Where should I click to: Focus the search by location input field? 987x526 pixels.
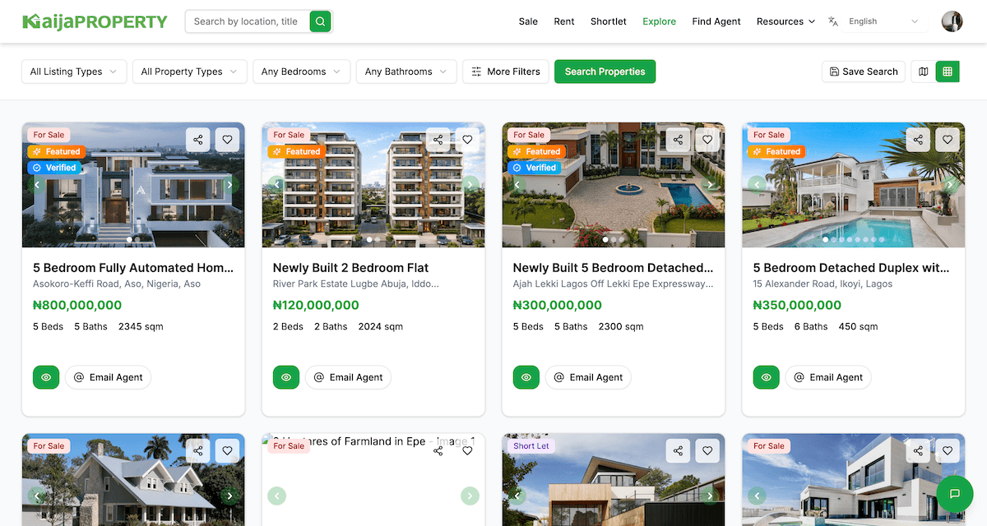pos(247,21)
